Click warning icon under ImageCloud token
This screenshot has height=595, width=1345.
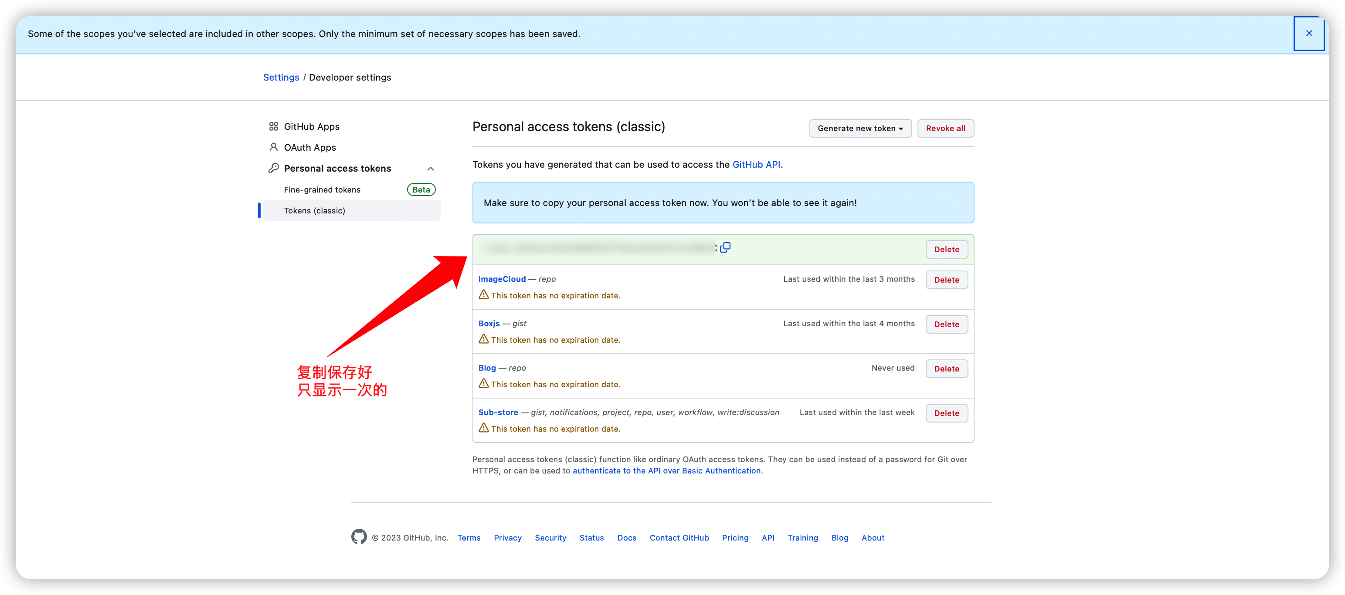(483, 295)
